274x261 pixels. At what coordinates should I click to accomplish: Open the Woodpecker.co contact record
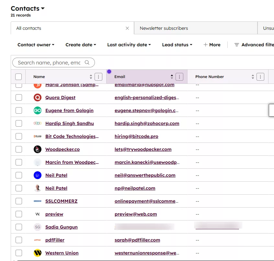pos(63,149)
